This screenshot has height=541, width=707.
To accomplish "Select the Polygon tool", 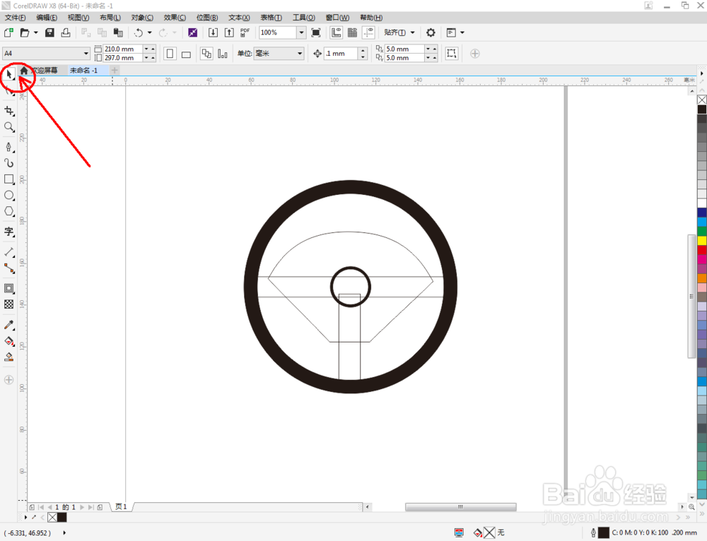I will coord(9,211).
